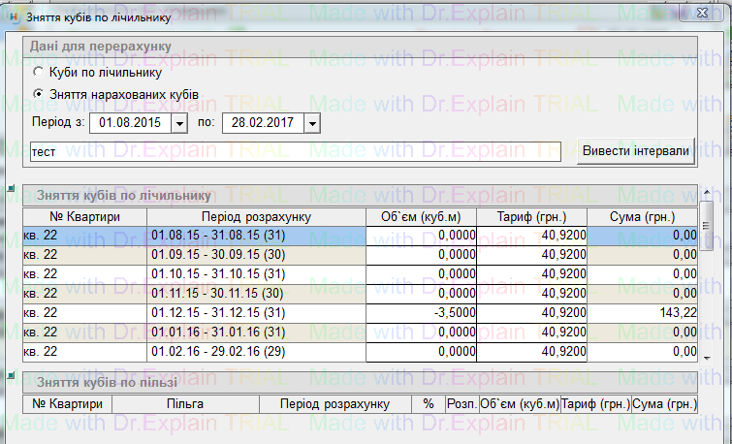The width and height of the screenshot is (732, 444).
Task: Click the 'Об`єм (куб.м)' header in the top table
Action: point(422,216)
